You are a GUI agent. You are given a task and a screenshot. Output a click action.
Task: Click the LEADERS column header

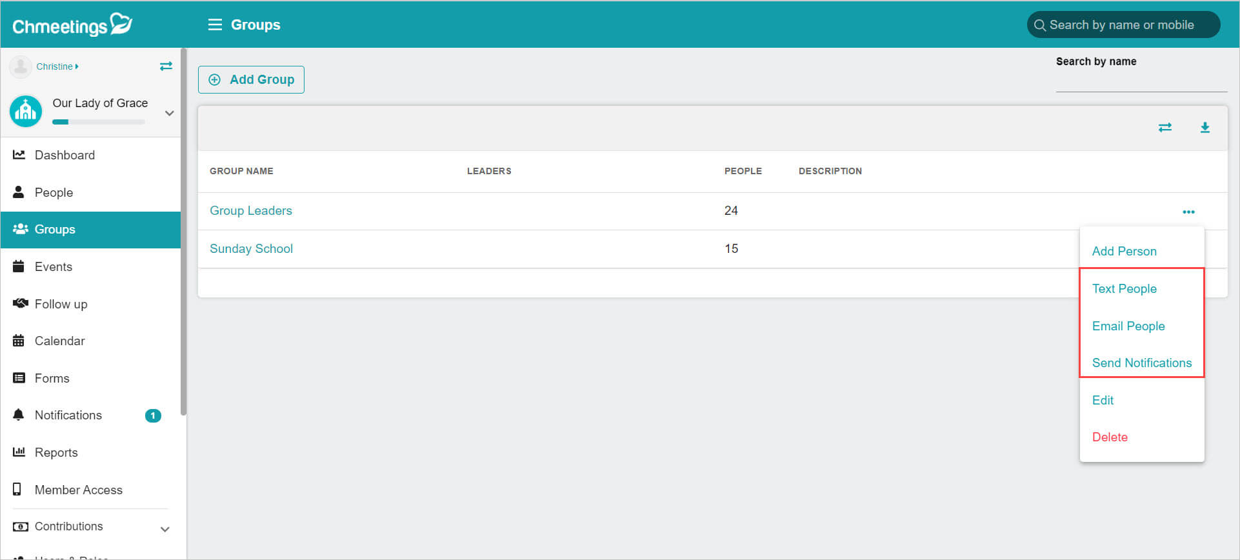point(489,171)
